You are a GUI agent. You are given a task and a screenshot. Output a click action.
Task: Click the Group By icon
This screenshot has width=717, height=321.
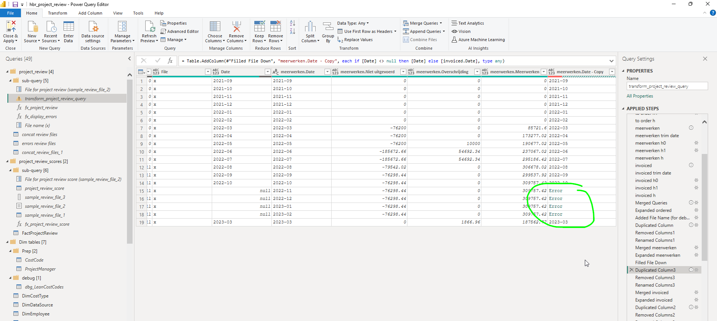tap(328, 27)
